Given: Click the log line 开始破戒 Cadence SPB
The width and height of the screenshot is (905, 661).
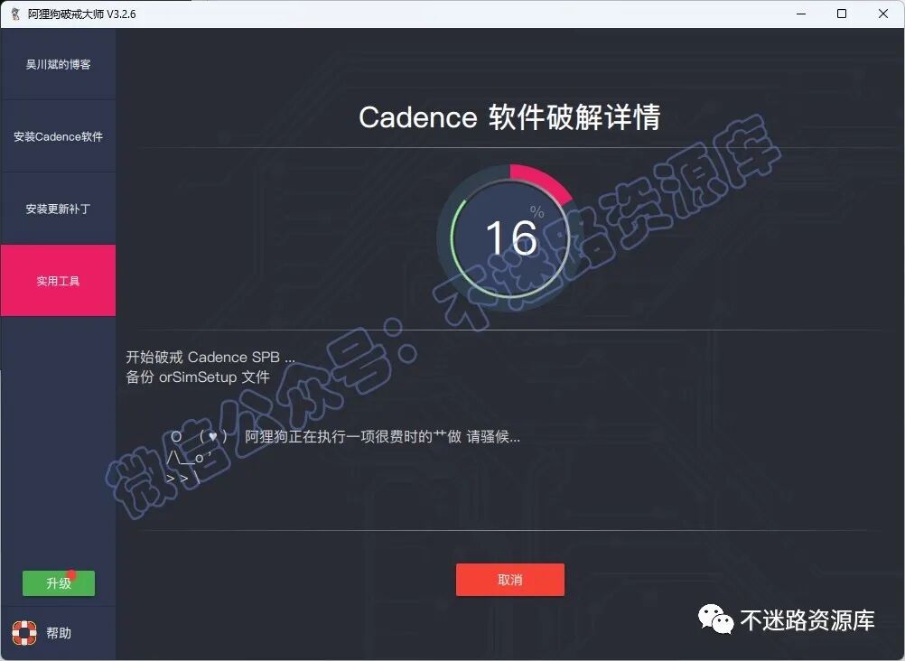Looking at the screenshot, I should 210,358.
